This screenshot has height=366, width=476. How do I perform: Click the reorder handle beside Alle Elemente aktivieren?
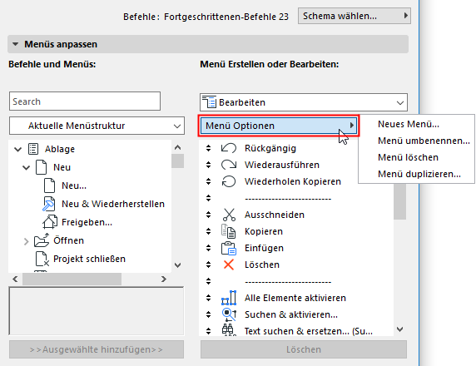click(x=208, y=298)
